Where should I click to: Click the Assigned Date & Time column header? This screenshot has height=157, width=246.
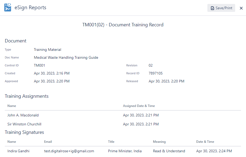[139, 106]
